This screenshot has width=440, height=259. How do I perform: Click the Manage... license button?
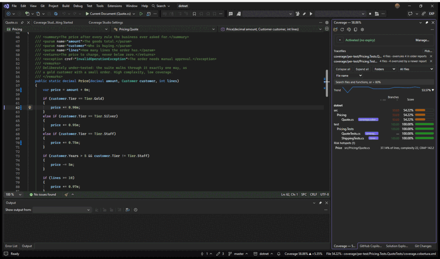coord(422,40)
